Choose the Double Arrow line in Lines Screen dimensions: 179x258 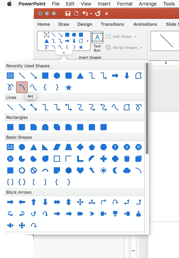click(x=34, y=107)
